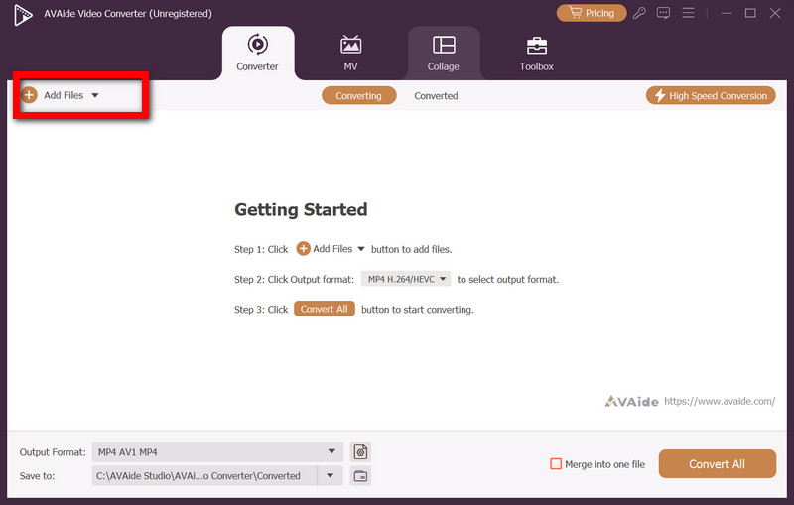The height and width of the screenshot is (505, 794).
Task: Click the output format settings icon
Action: point(360,452)
